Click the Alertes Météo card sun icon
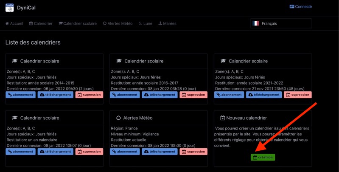Viewport: 339px width, 172px height. click(x=118, y=118)
